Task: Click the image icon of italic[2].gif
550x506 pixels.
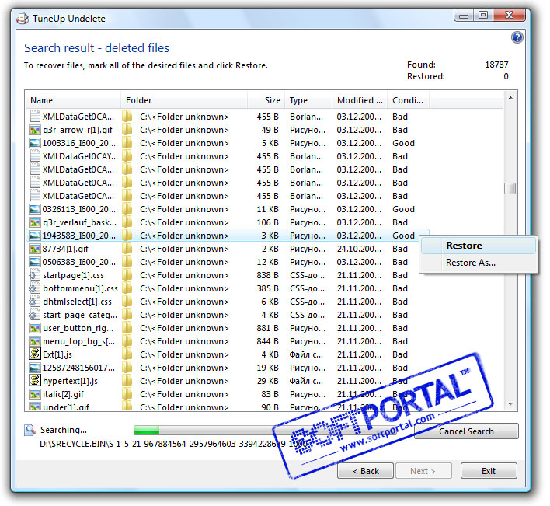Action: tap(34, 394)
